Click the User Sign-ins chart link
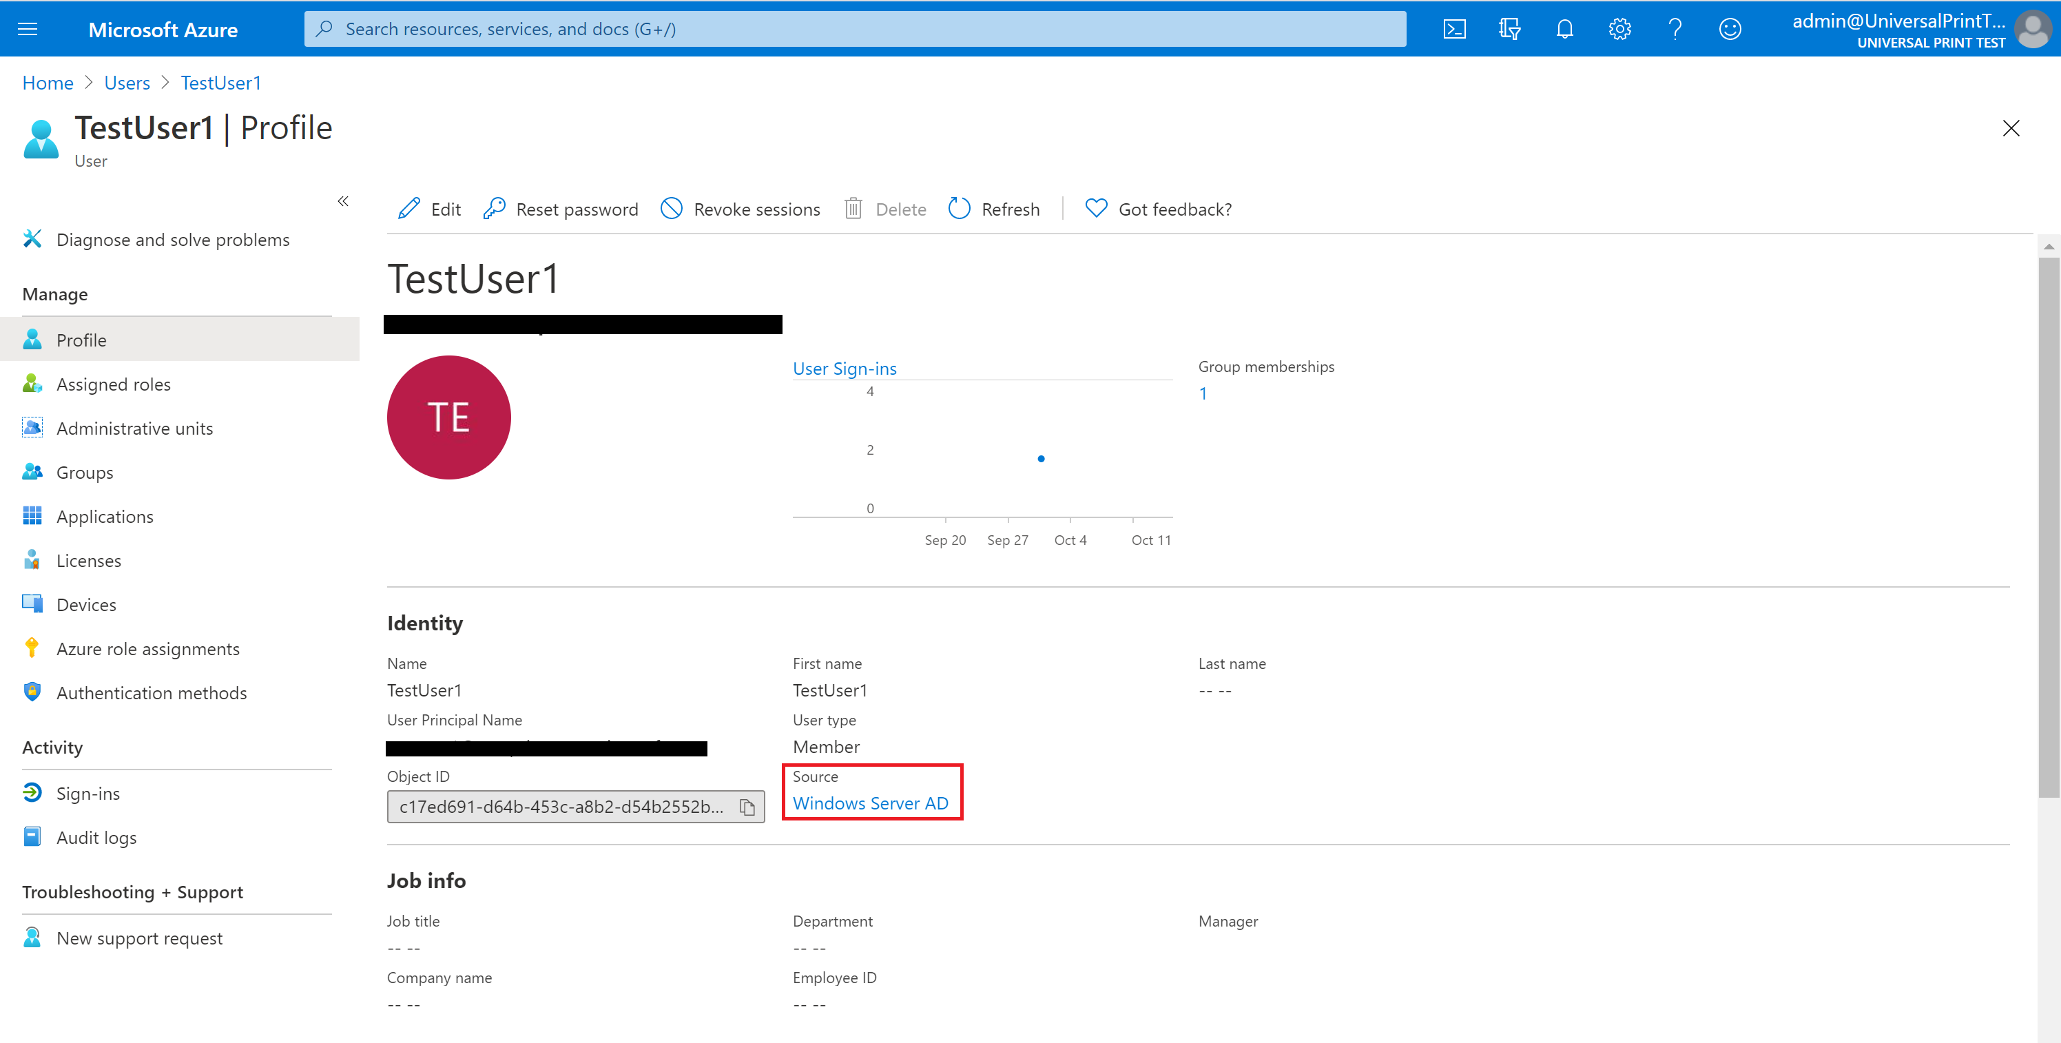The width and height of the screenshot is (2061, 1043). click(x=846, y=367)
